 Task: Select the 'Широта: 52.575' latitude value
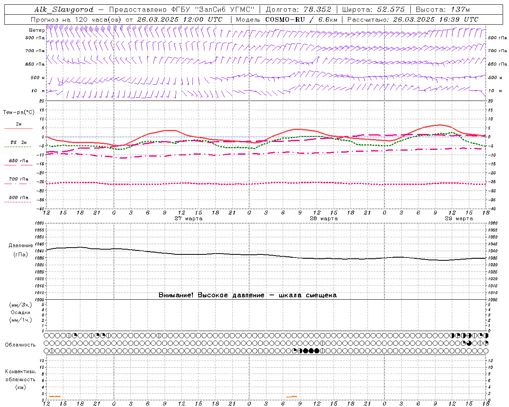(373, 10)
